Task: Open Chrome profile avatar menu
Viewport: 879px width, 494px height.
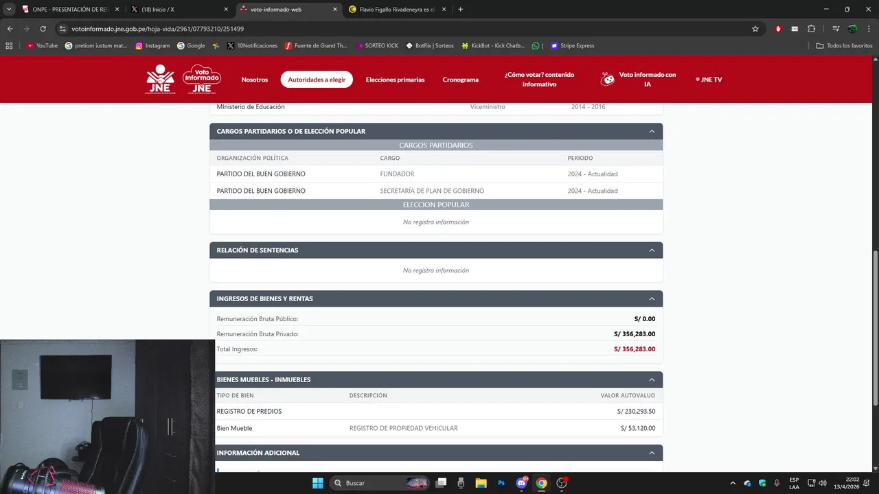Action: pyautogui.click(x=852, y=29)
